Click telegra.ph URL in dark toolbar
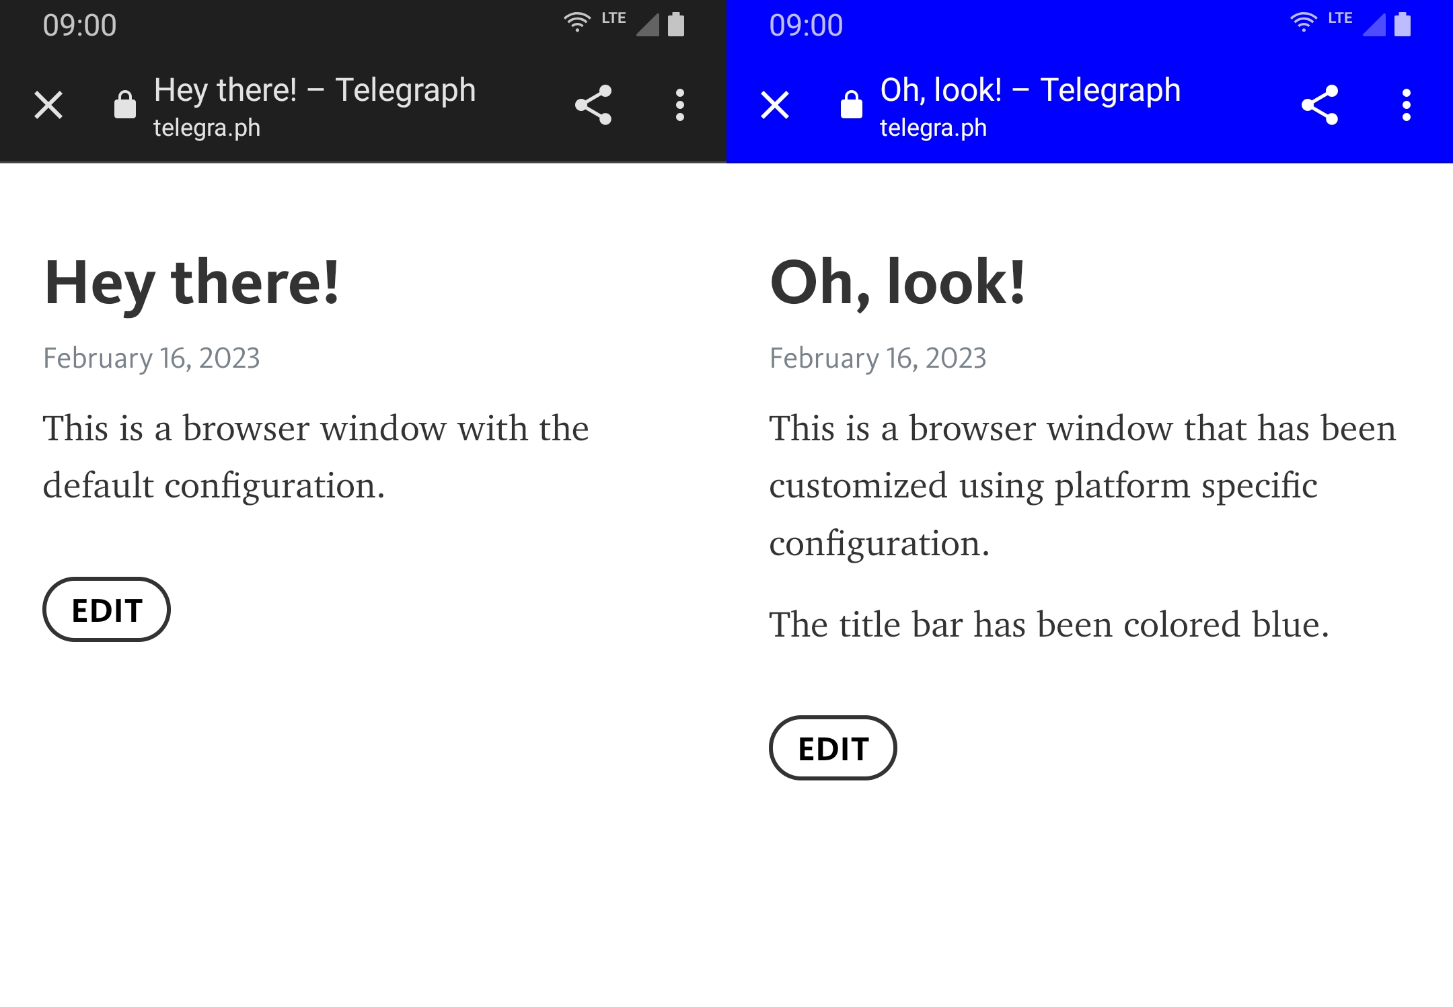1453x1007 pixels. (207, 128)
